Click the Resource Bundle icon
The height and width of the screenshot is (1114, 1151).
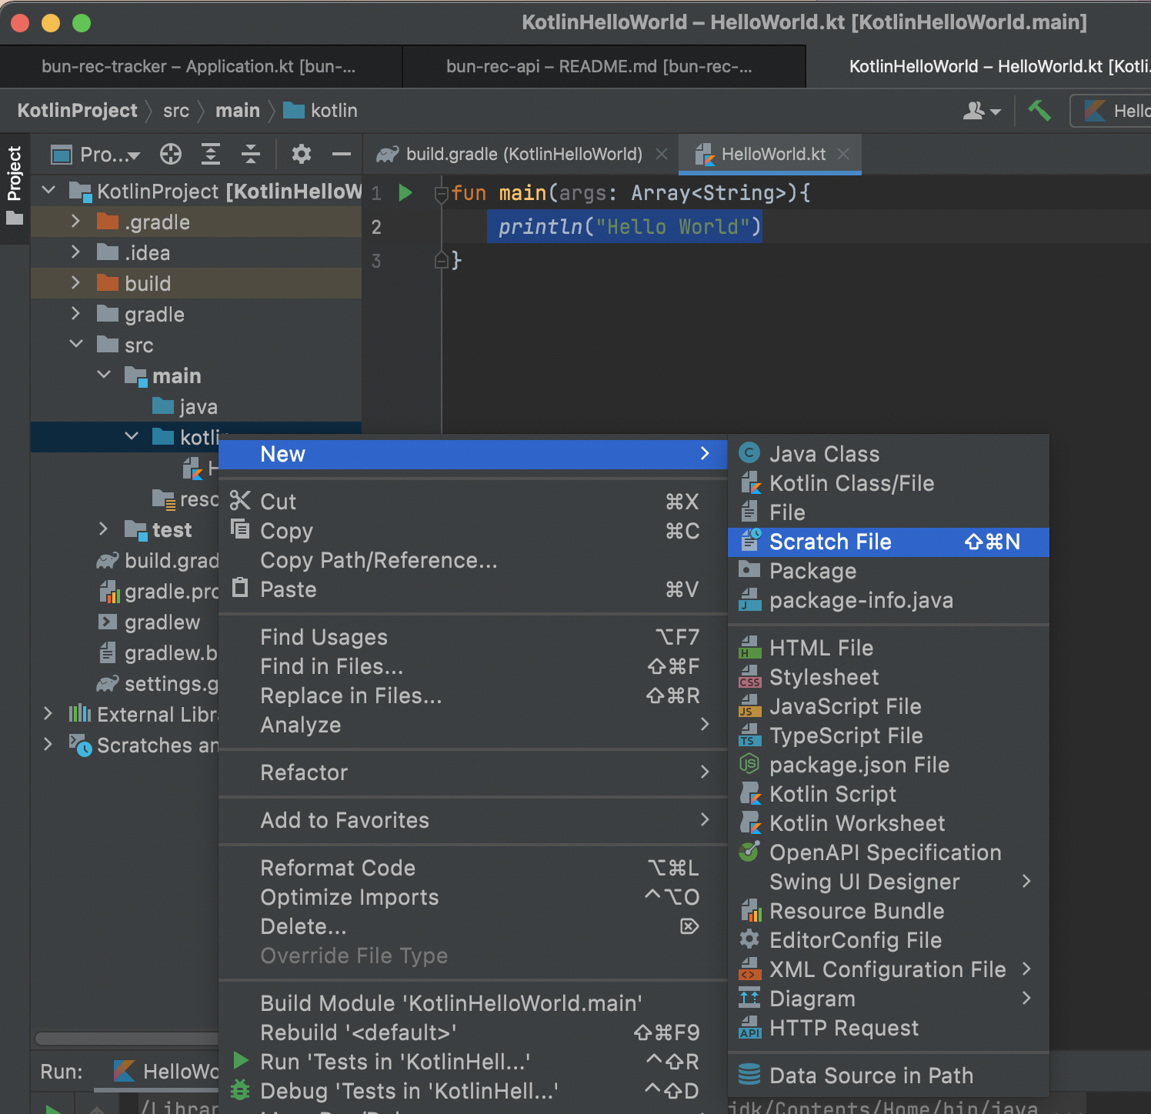click(x=749, y=911)
